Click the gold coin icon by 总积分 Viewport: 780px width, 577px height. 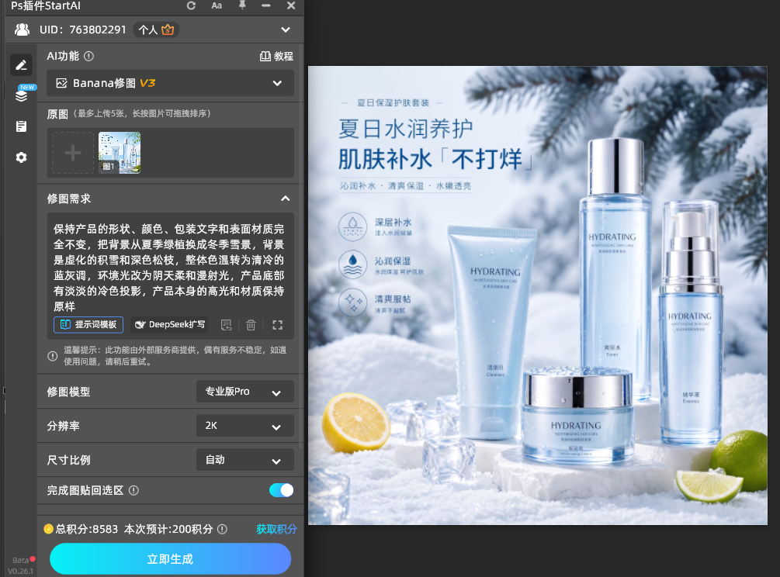[x=48, y=529]
